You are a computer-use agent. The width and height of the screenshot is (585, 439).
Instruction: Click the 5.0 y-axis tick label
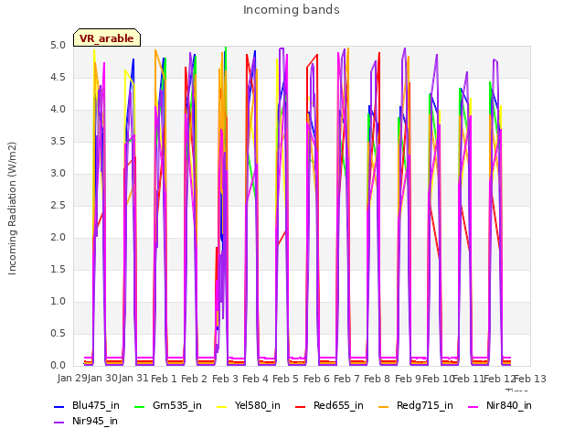tap(58, 46)
